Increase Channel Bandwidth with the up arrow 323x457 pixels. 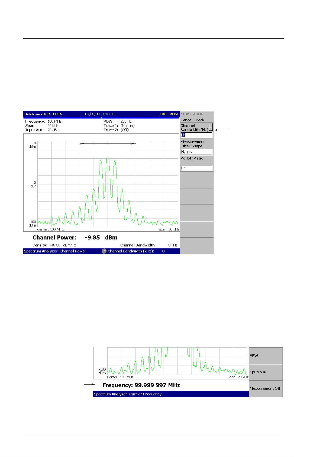tap(211, 125)
